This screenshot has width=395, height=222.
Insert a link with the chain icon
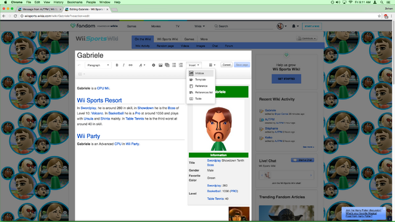(130, 65)
